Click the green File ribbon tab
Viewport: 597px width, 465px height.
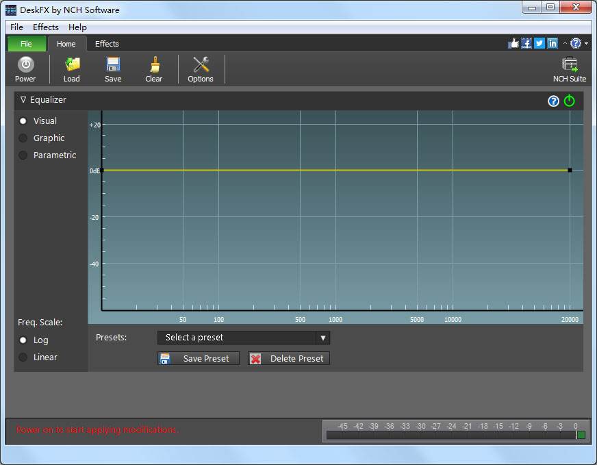26,44
